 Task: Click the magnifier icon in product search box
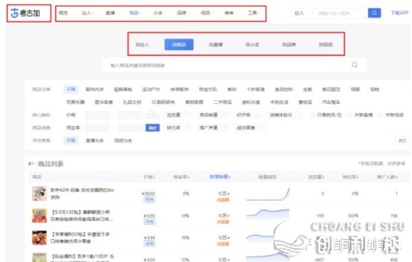[x=355, y=65]
